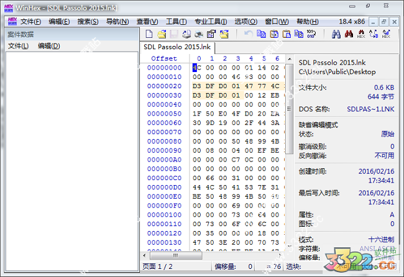Click DOS name SDLPAS~1.LNK
404x277 pixels.
pyautogui.click(x=370, y=109)
